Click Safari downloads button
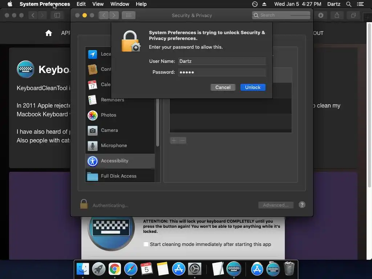Screen dimensions: 372x279 click(x=321, y=15)
